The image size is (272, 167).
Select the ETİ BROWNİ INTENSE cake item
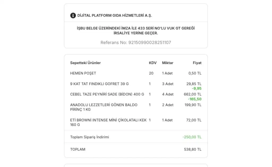tap(108, 122)
